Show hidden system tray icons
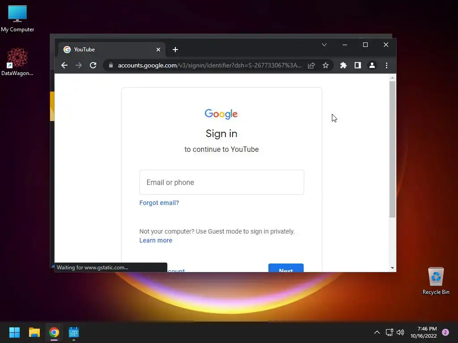The width and height of the screenshot is (458, 343). point(377,332)
